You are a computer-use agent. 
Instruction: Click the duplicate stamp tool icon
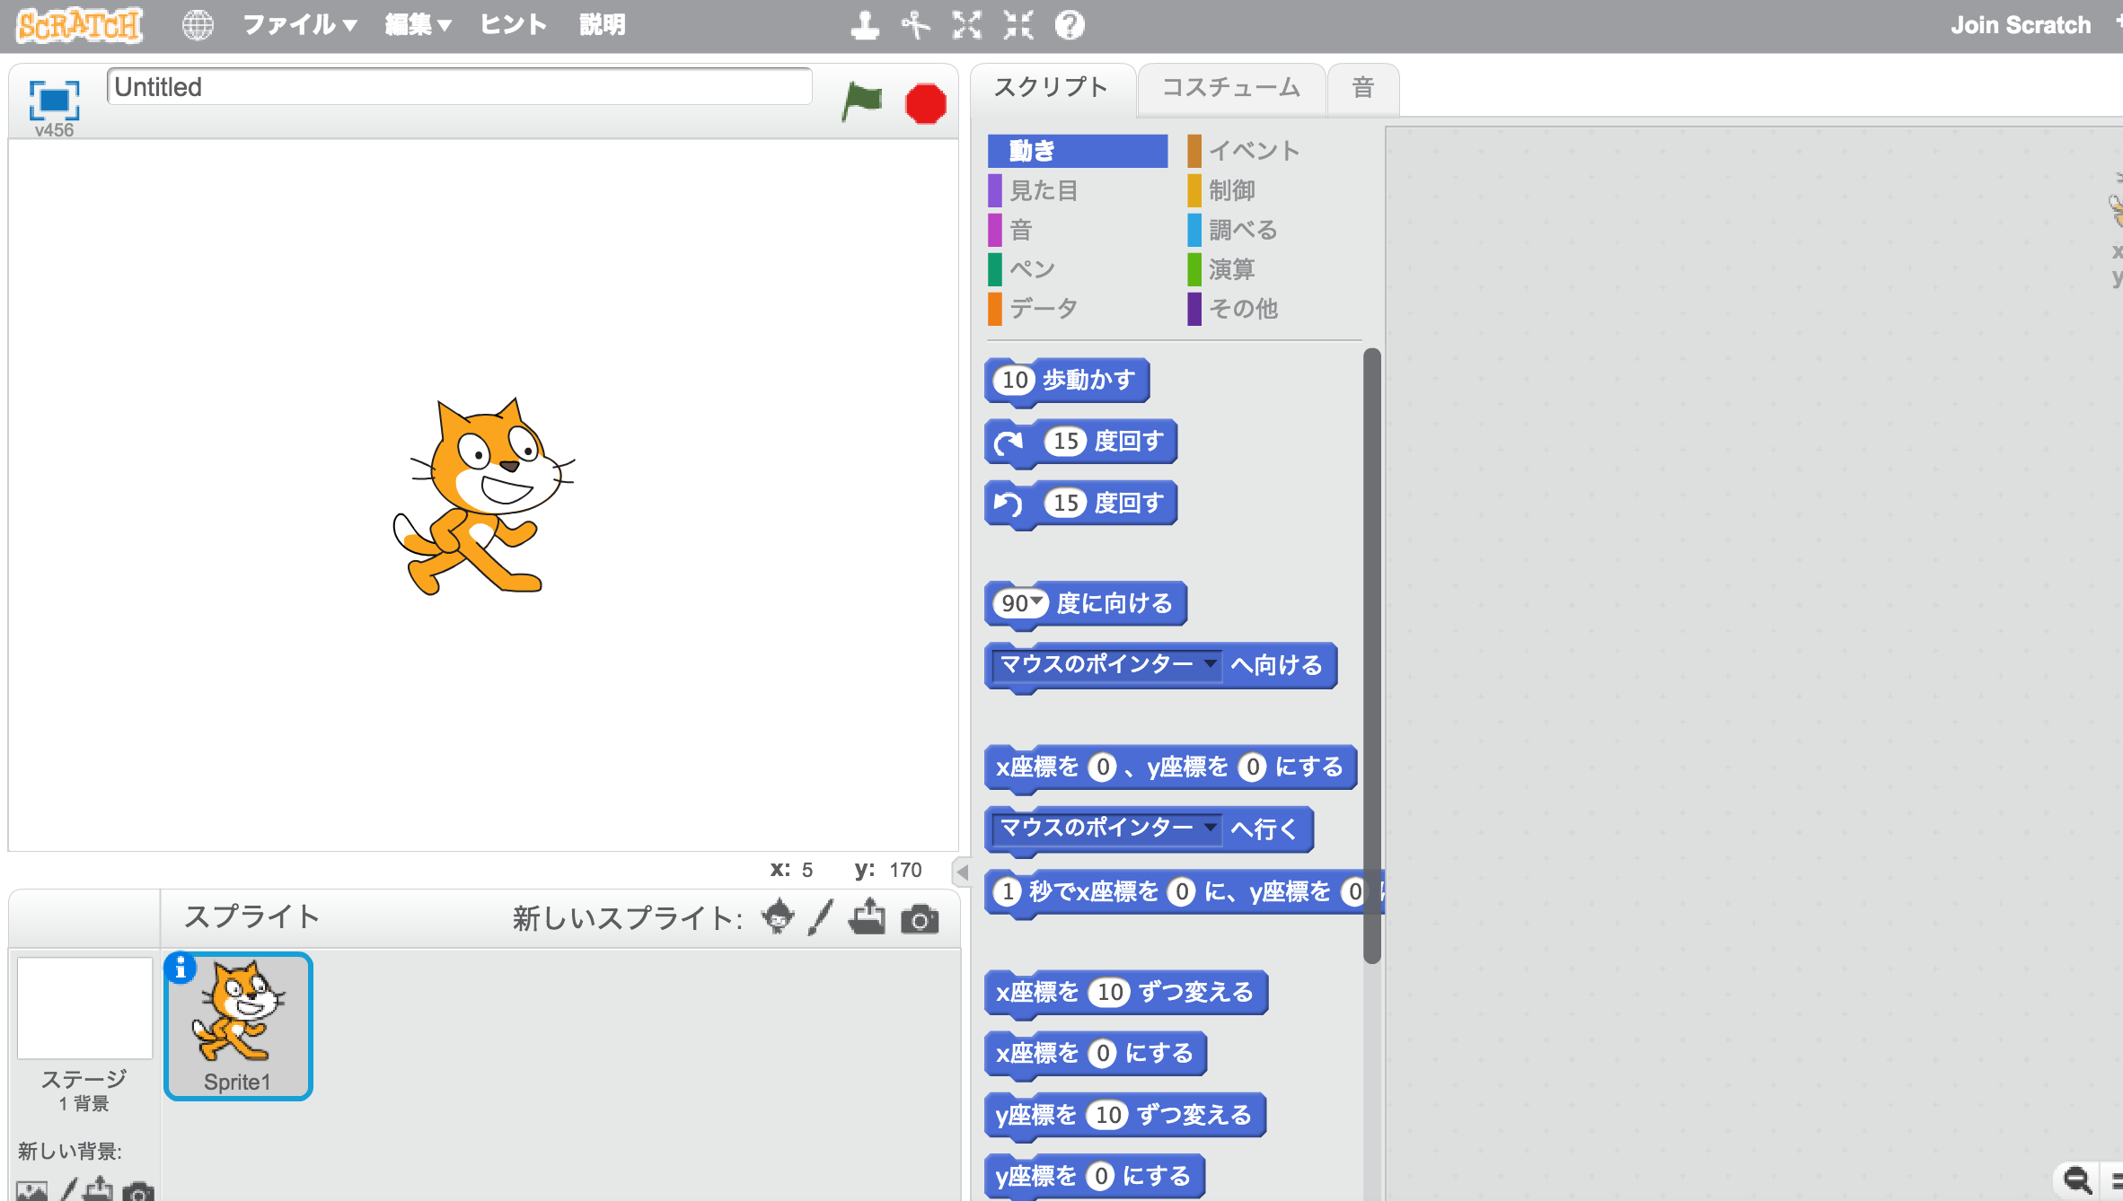click(865, 25)
